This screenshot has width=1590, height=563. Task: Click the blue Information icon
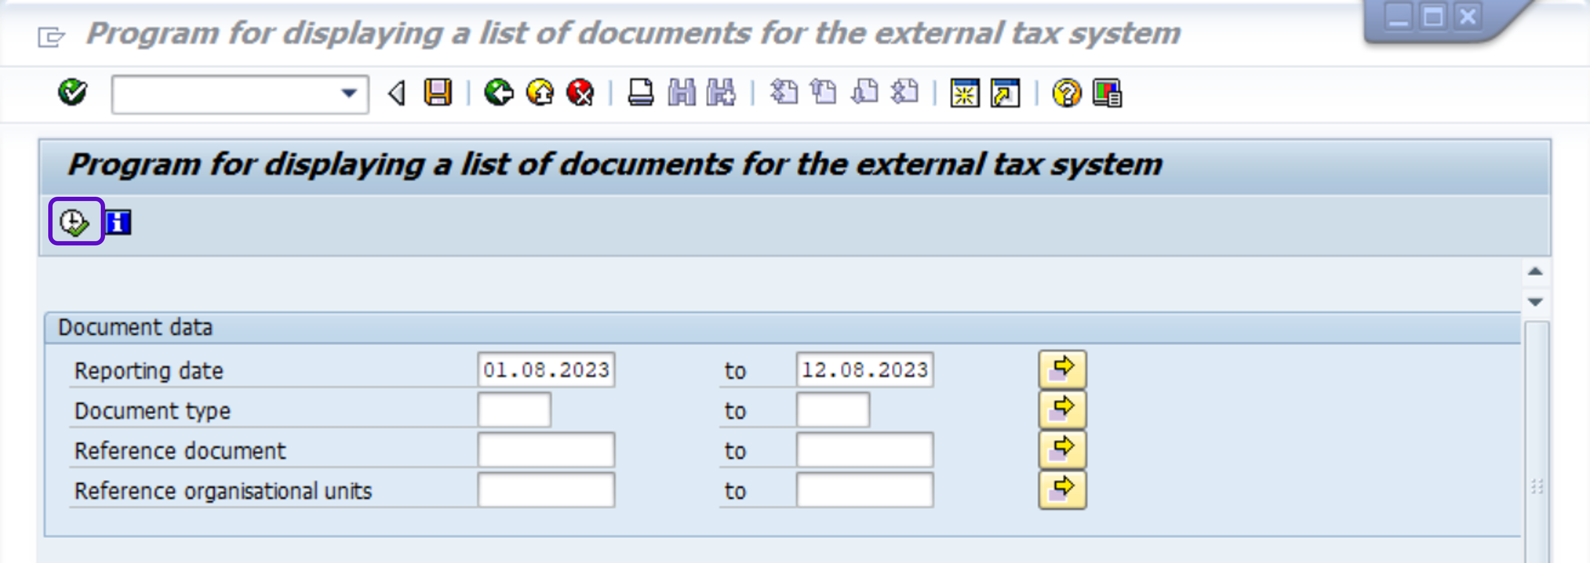118,223
